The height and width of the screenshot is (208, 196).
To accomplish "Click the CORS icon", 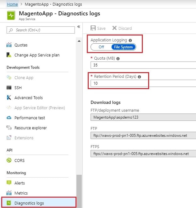I will pyautogui.click(x=9, y=160).
